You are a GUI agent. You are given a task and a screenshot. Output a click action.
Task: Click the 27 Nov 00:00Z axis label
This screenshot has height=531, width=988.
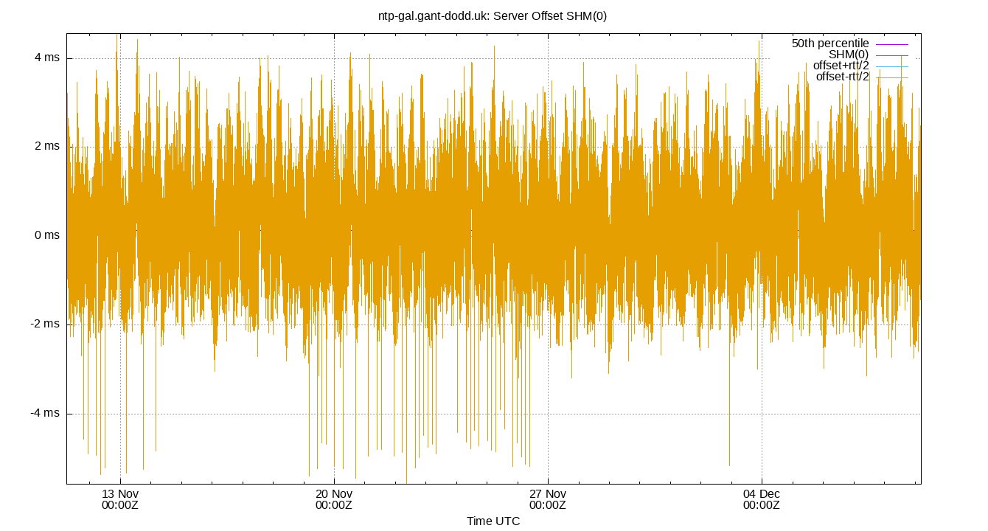click(549, 499)
